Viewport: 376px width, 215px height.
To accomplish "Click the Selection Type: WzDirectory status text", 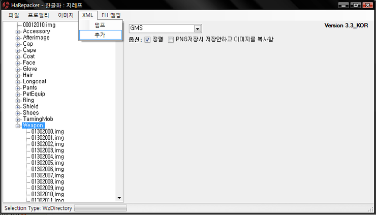I will 38,208.
